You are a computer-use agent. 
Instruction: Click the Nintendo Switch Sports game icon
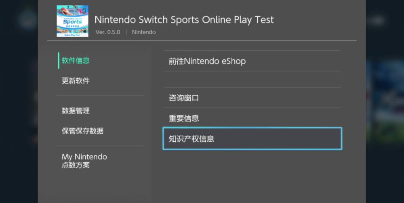(x=72, y=21)
